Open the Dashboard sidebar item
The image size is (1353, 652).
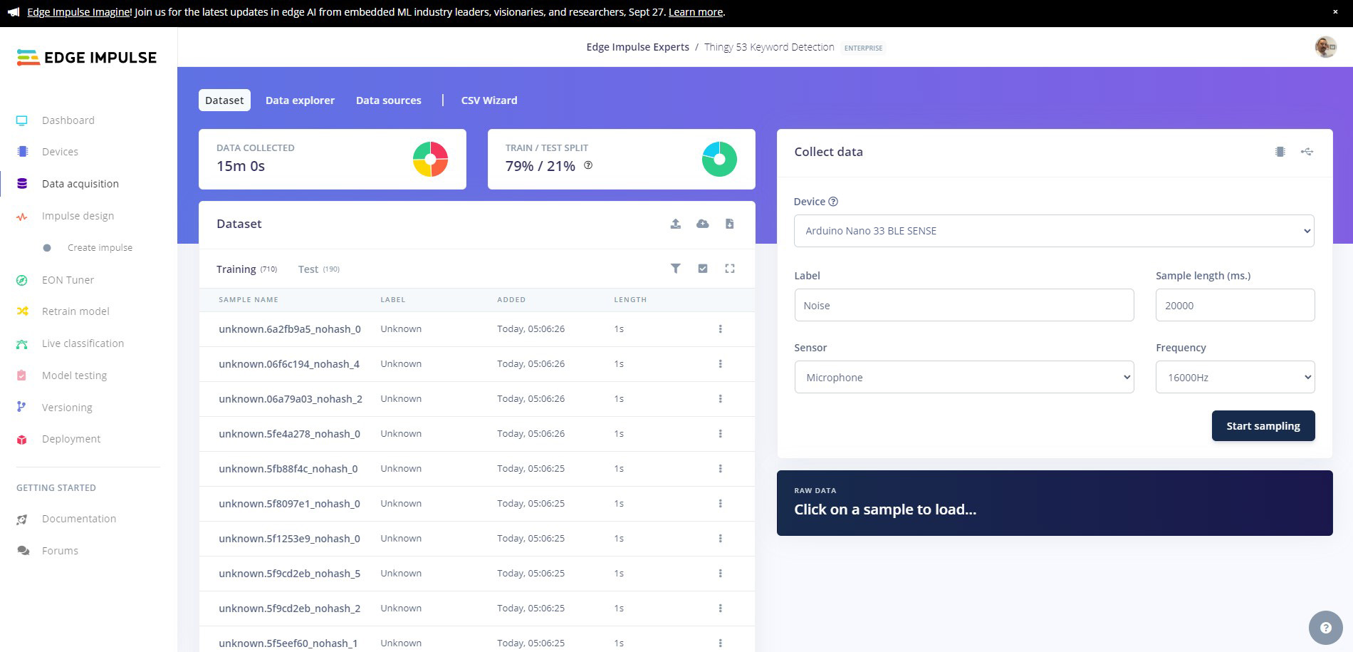(x=68, y=120)
